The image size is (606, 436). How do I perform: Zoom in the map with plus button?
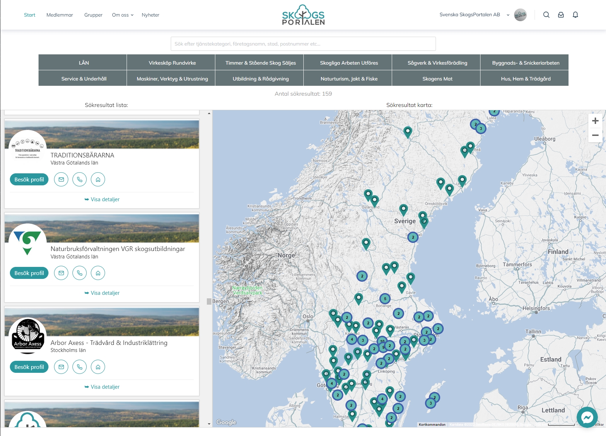[x=595, y=121]
